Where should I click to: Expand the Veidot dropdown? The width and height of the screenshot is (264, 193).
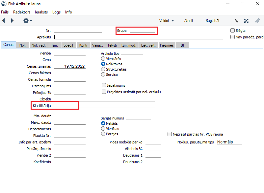pyautogui.click(x=166, y=21)
